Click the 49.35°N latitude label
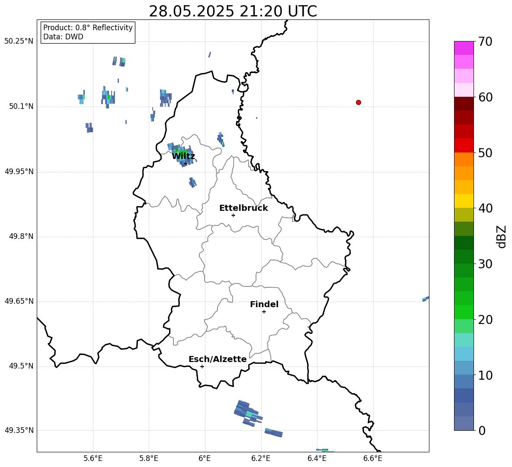This screenshot has width=512, height=467. pos(19,430)
